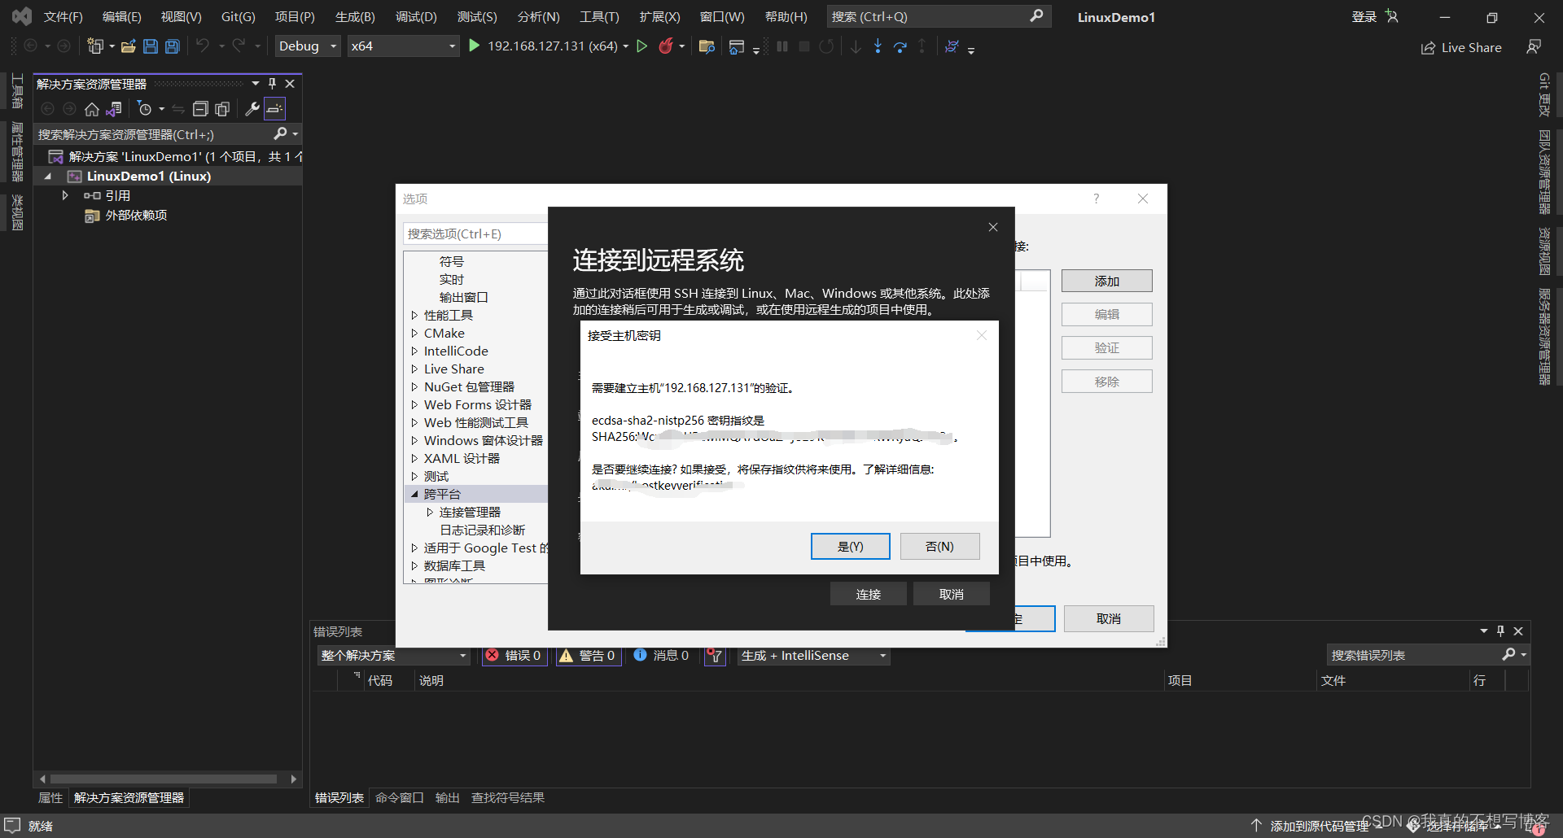This screenshot has height=838, width=1563.
Task: Toggle the 消息 filter in the error list
Action: [661, 655]
